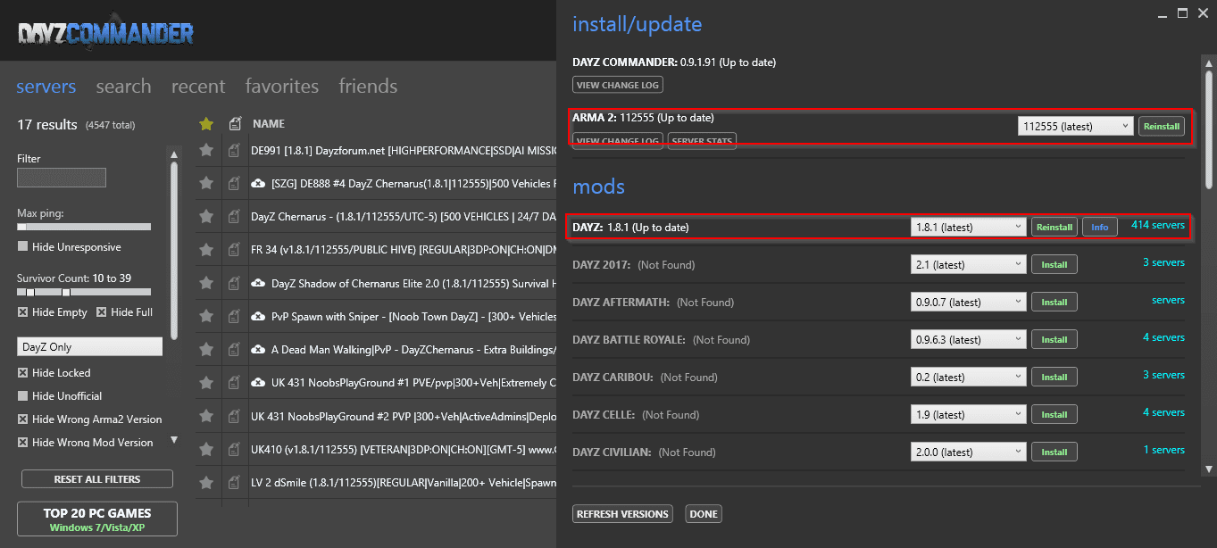This screenshot has height=548, width=1217.
Task: Star the FR 34 server row
Action: pyautogui.click(x=206, y=249)
